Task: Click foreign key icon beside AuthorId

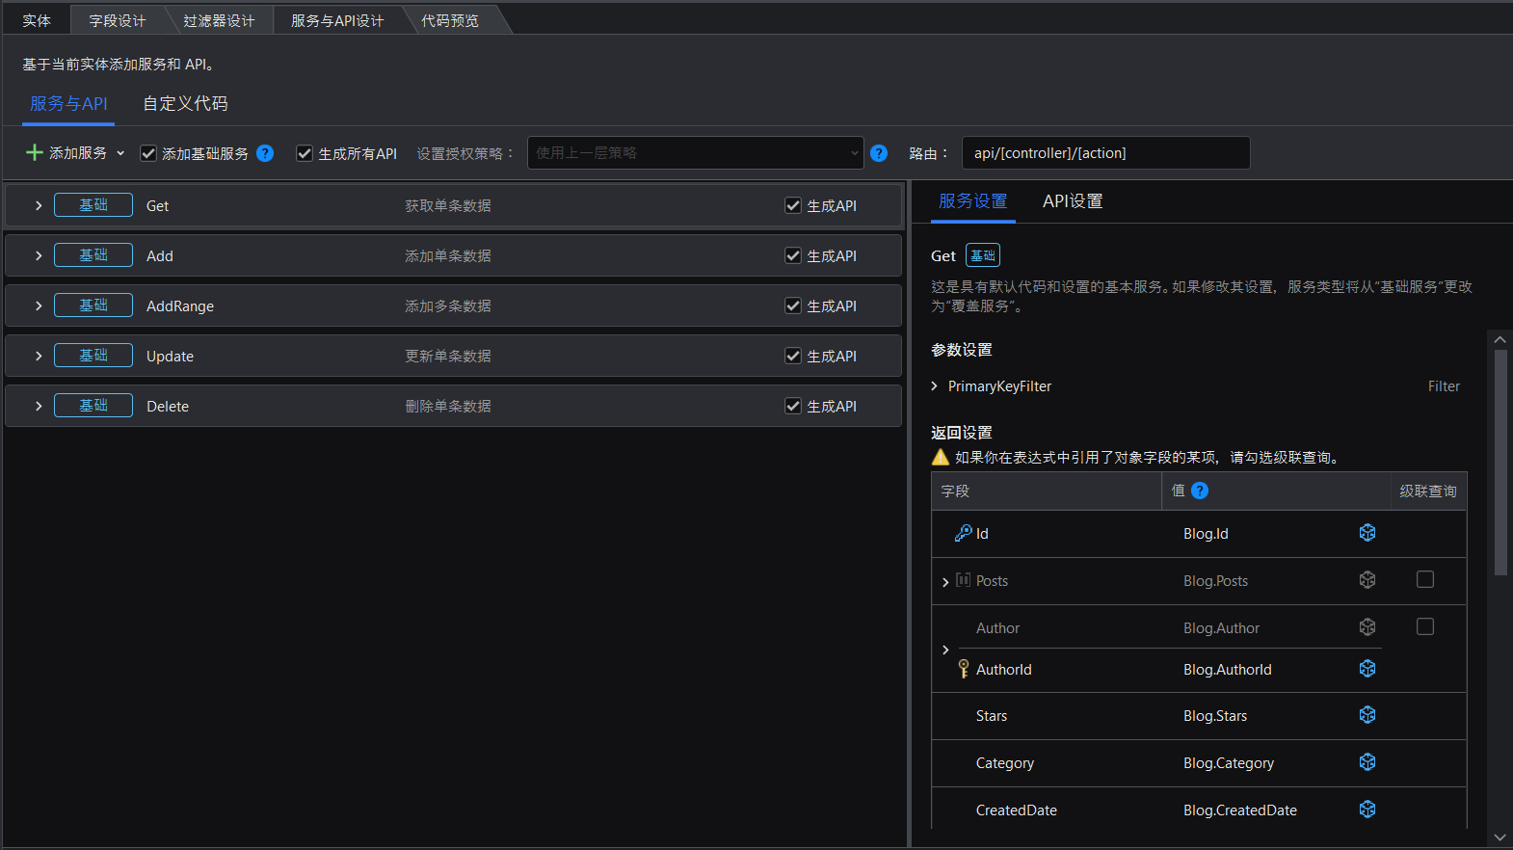Action: 963,669
